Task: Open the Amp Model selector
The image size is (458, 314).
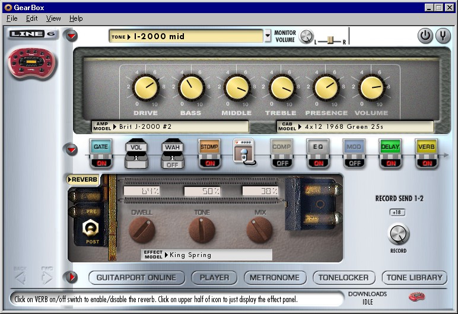Action: click(x=170, y=126)
